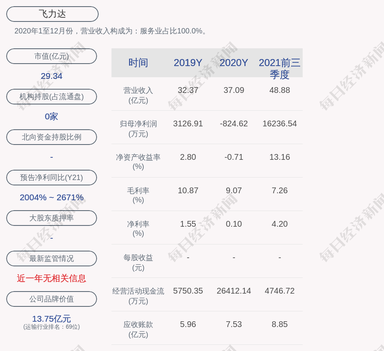Screen dimensions: 384x351
Task: Click the 26412.14 cash flow cell
Action: 234,291
